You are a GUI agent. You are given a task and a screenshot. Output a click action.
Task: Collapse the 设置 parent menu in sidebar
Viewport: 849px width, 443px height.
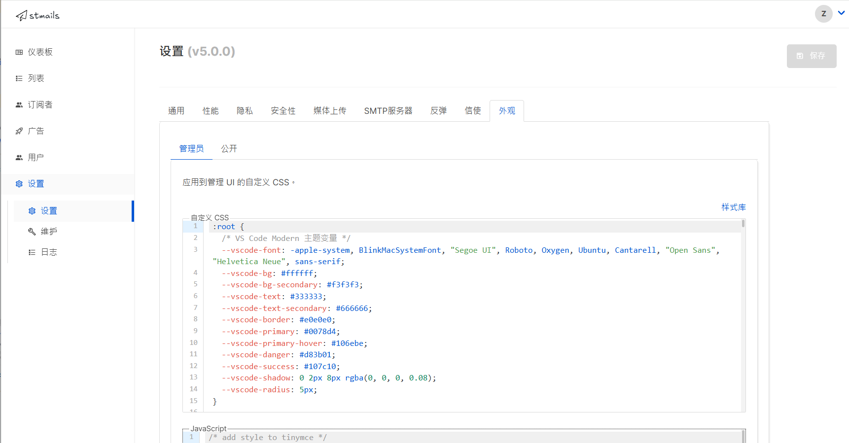click(x=35, y=184)
